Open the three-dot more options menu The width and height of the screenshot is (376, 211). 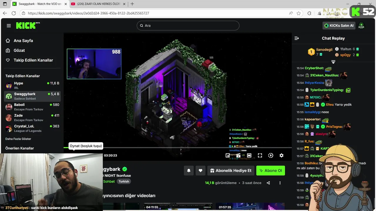point(280,183)
